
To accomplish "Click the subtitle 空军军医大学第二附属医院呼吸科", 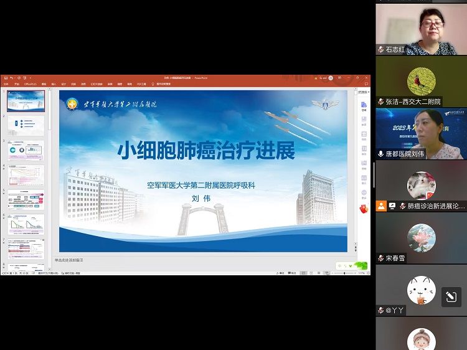I will [201, 186].
